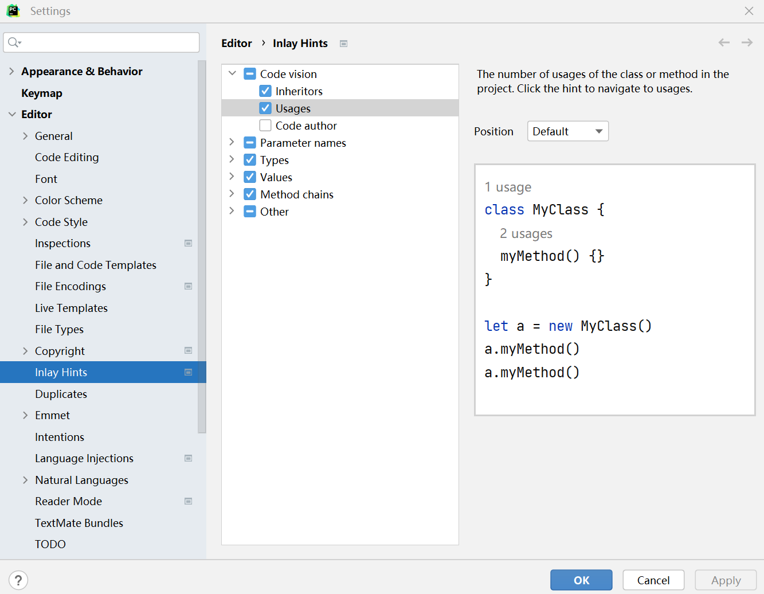Image resolution: width=764 pixels, height=594 pixels.
Task: Click project-level icon beside Inlay Hints heading
Action: pyautogui.click(x=343, y=44)
